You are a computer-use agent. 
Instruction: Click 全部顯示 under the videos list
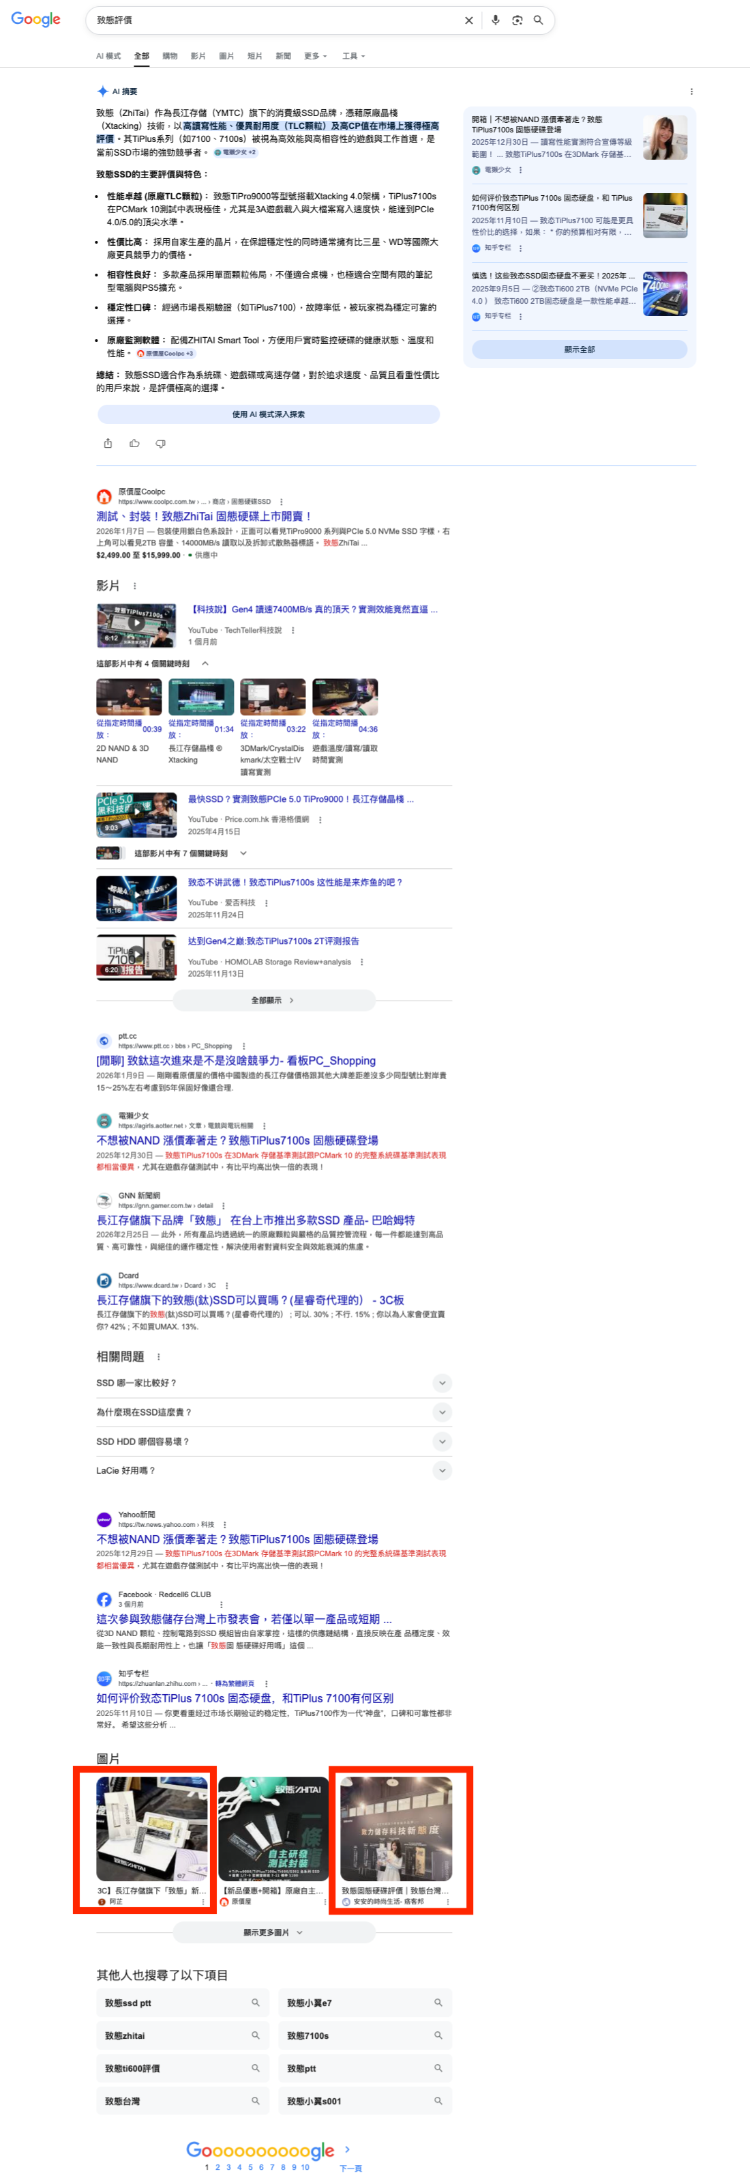pos(273,1000)
